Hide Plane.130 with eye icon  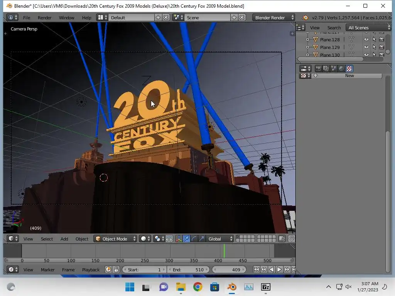366,55
